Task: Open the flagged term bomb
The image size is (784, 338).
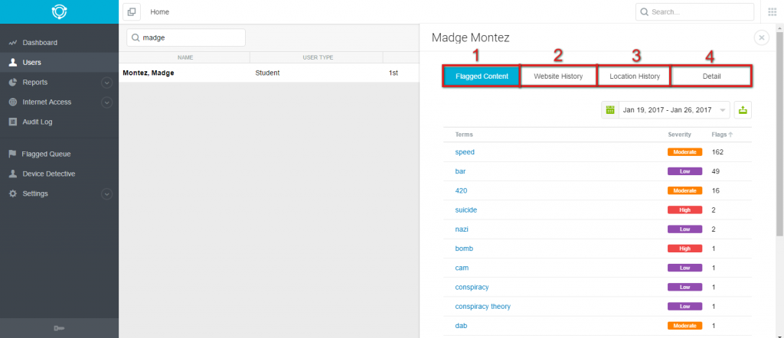Action: tap(464, 249)
